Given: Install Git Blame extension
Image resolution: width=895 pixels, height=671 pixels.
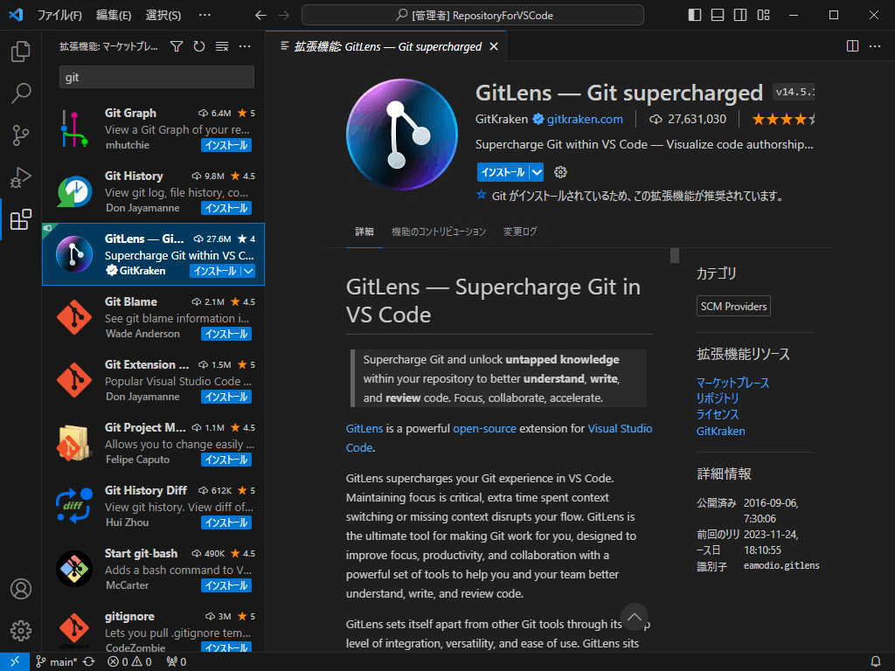Looking at the screenshot, I should (x=226, y=334).
